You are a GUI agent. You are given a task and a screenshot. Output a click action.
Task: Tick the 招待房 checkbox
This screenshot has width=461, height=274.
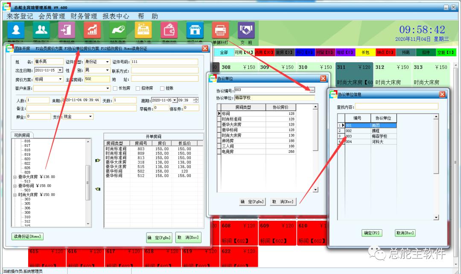(138, 88)
